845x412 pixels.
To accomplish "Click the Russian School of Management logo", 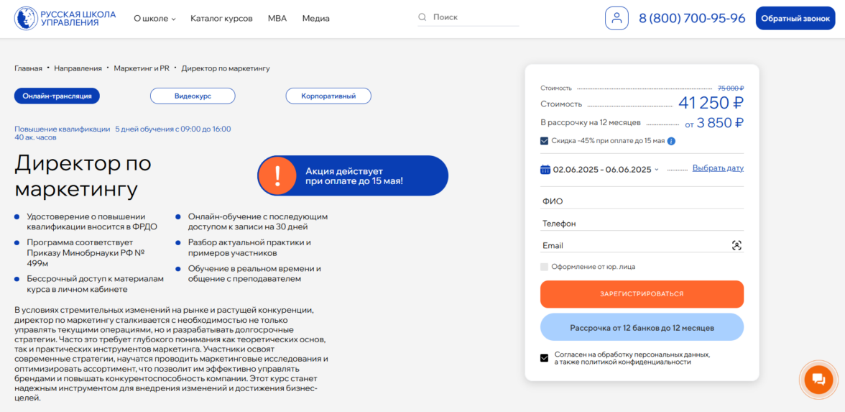I will coord(65,18).
